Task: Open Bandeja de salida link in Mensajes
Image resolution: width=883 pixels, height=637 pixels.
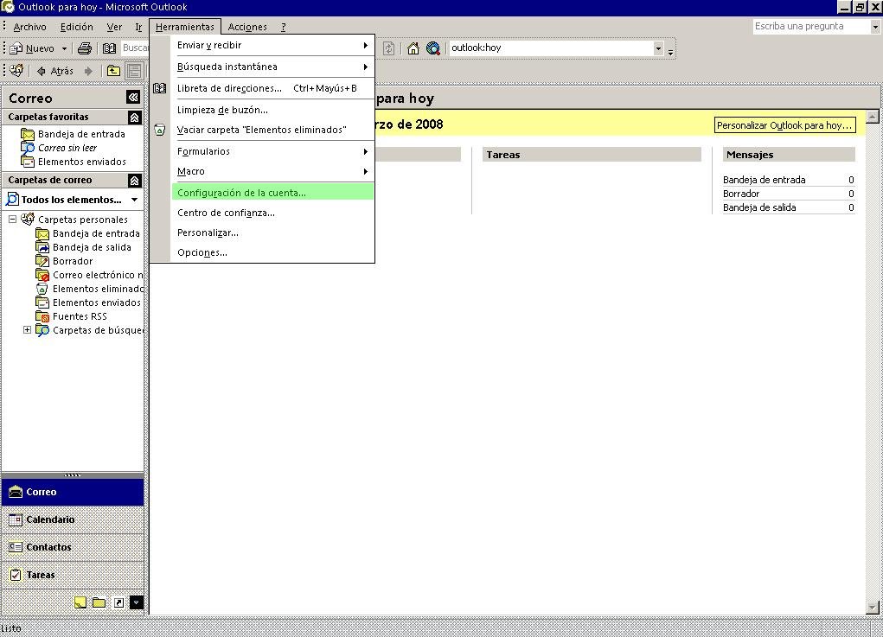Action: [x=759, y=207]
